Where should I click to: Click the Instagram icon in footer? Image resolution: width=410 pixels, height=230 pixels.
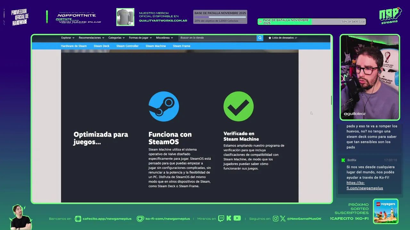(276, 218)
